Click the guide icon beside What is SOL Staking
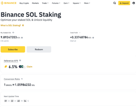The height and width of the screenshot is (107, 136). pyautogui.click(x=23, y=25)
